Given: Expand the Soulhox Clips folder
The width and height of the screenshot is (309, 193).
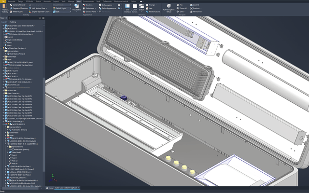Looking at the screenshot, I should click(x=3, y=90).
